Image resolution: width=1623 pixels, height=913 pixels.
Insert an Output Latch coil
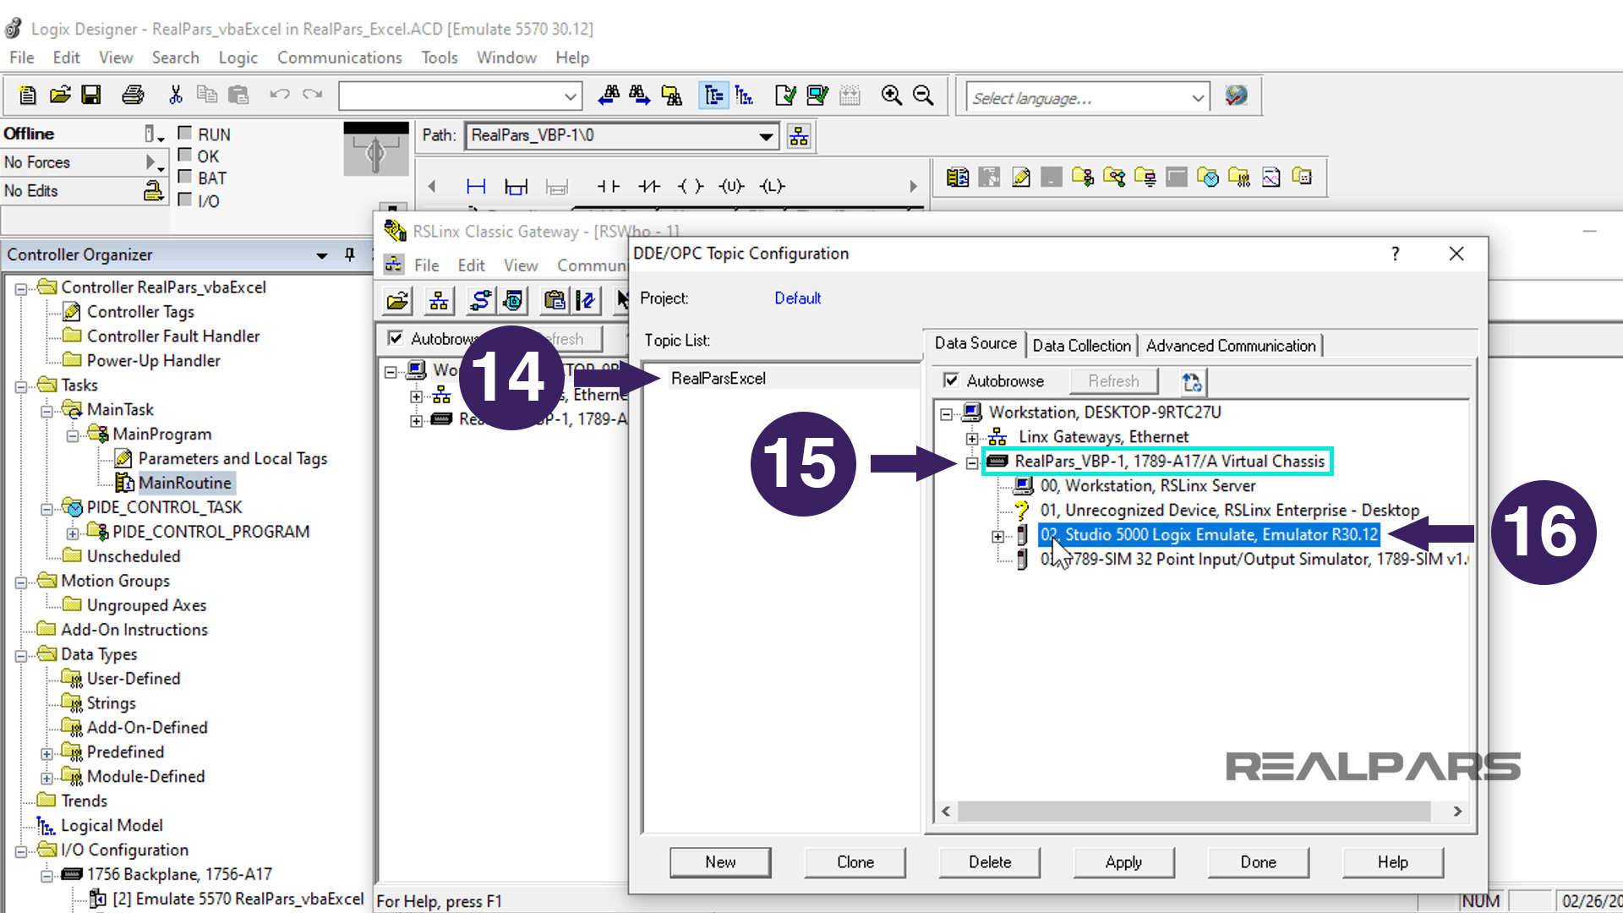click(772, 186)
